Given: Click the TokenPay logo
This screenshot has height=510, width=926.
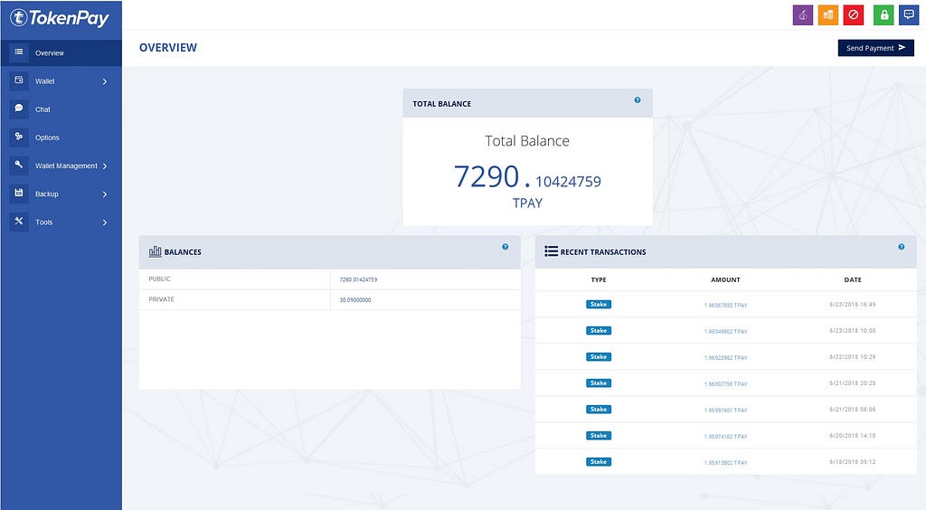Looking at the screenshot, I should click(x=60, y=18).
